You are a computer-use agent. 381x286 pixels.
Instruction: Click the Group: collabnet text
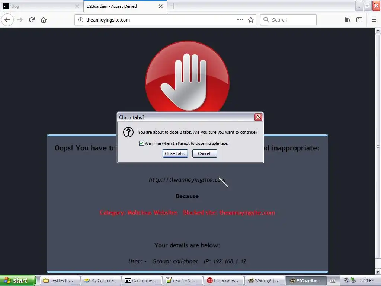click(175, 261)
